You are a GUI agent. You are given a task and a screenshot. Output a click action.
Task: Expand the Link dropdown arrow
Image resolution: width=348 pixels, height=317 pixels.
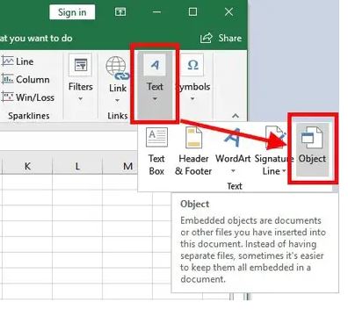tap(118, 100)
